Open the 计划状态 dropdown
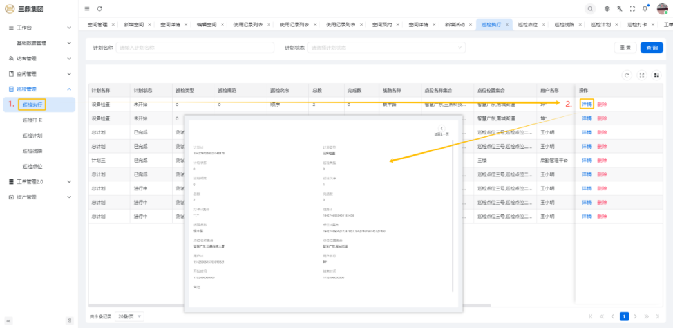Screen dimensions: 673x328 click(386, 48)
